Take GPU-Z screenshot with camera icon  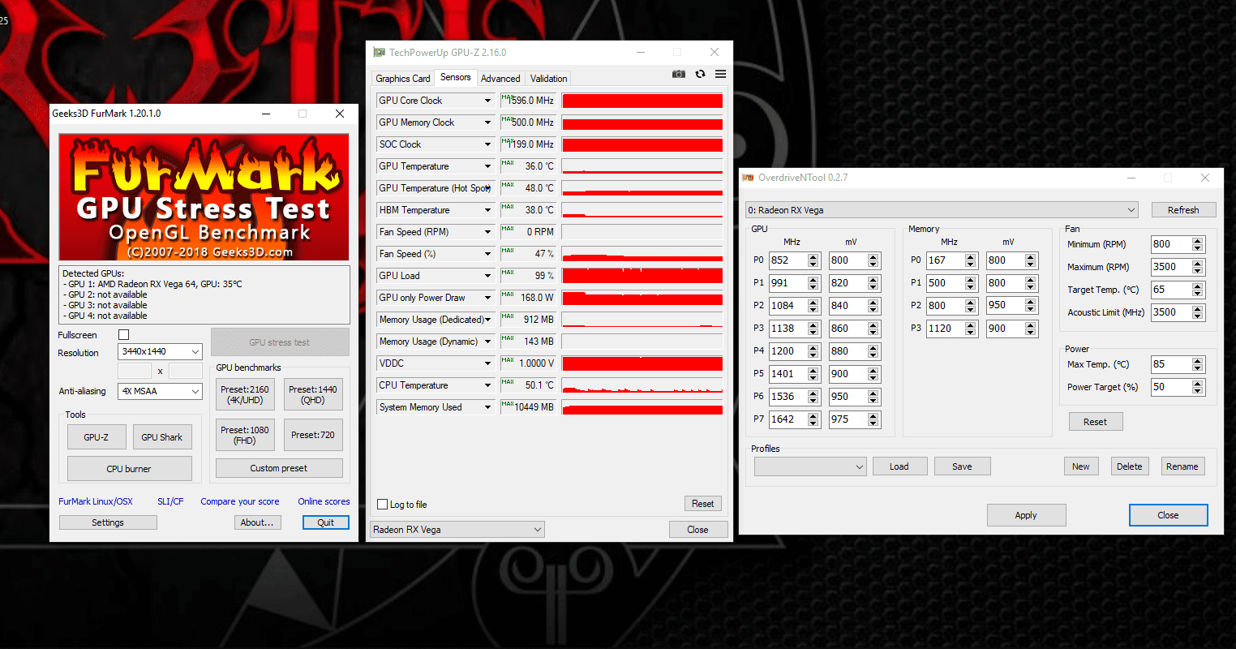679,74
